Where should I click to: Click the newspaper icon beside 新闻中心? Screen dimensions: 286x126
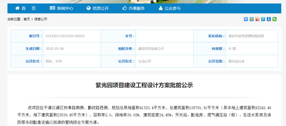[52, 8]
